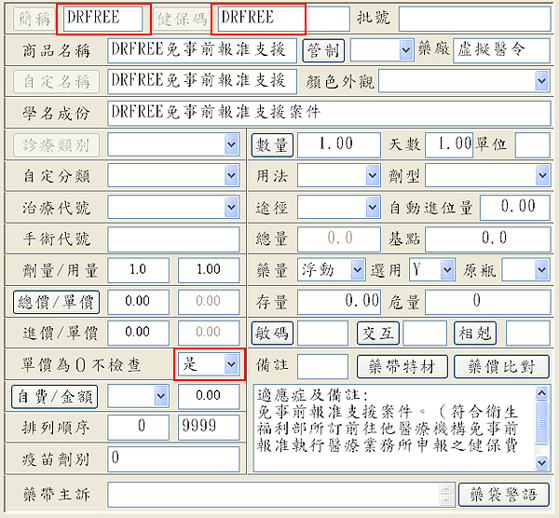Click the 健保碼 input field
Image resolution: width=559 pixels, height=518 pixels.
pyautogui.click(x=259, y=18)
